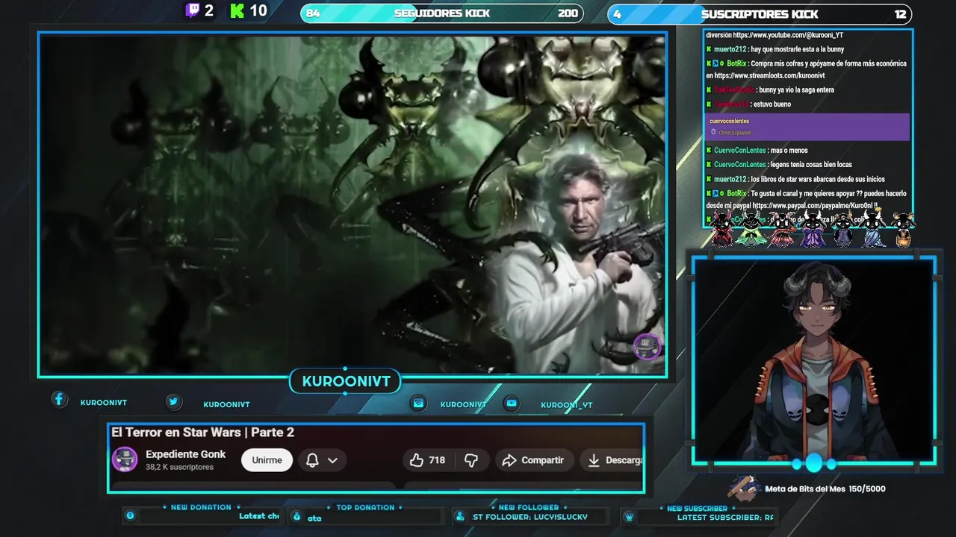Open the streamloots.com/kuroonivt link
Screen dimensions: 956x537
[x=769, y=75]
